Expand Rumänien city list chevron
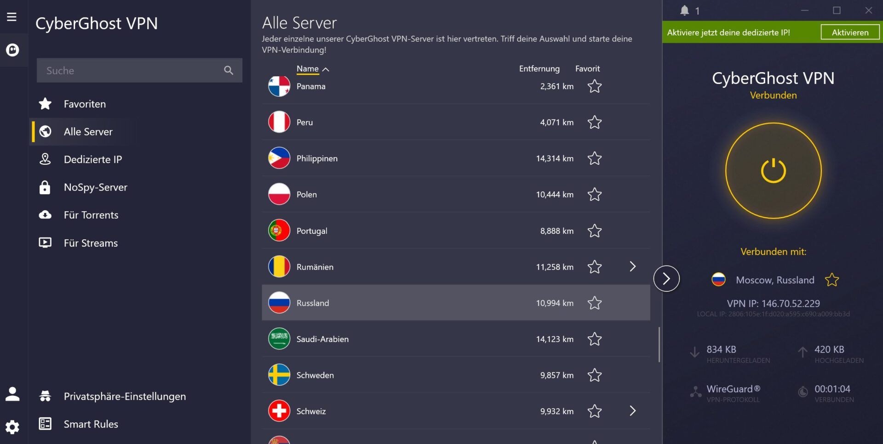This screenshot has width=883, height=444. click(x=633, y=266)
